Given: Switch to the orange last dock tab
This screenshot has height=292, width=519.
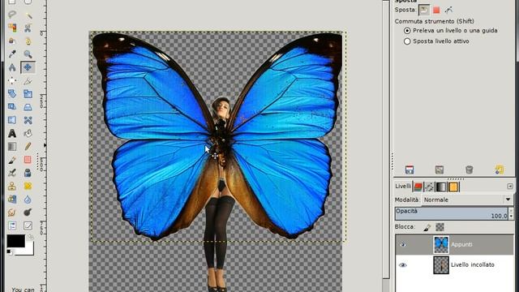Looking at the screenshot, I should tap(453, 187).
